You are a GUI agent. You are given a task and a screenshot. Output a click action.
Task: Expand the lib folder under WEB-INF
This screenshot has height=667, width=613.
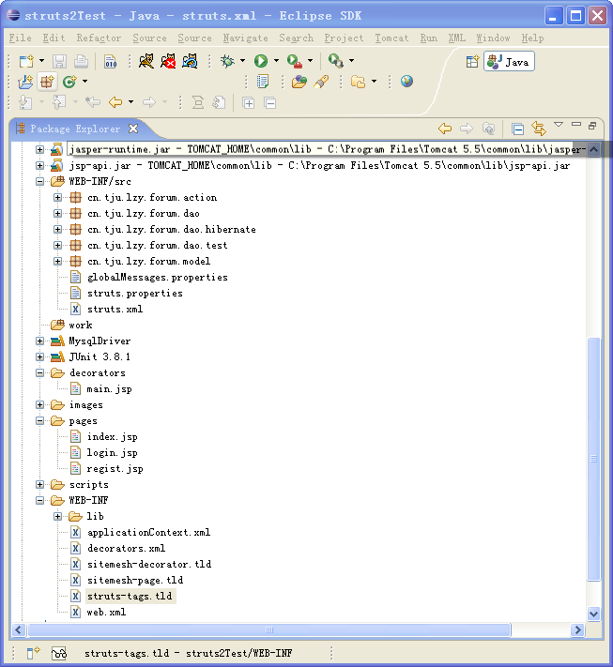pyautogui.click(x=57, y=516)
